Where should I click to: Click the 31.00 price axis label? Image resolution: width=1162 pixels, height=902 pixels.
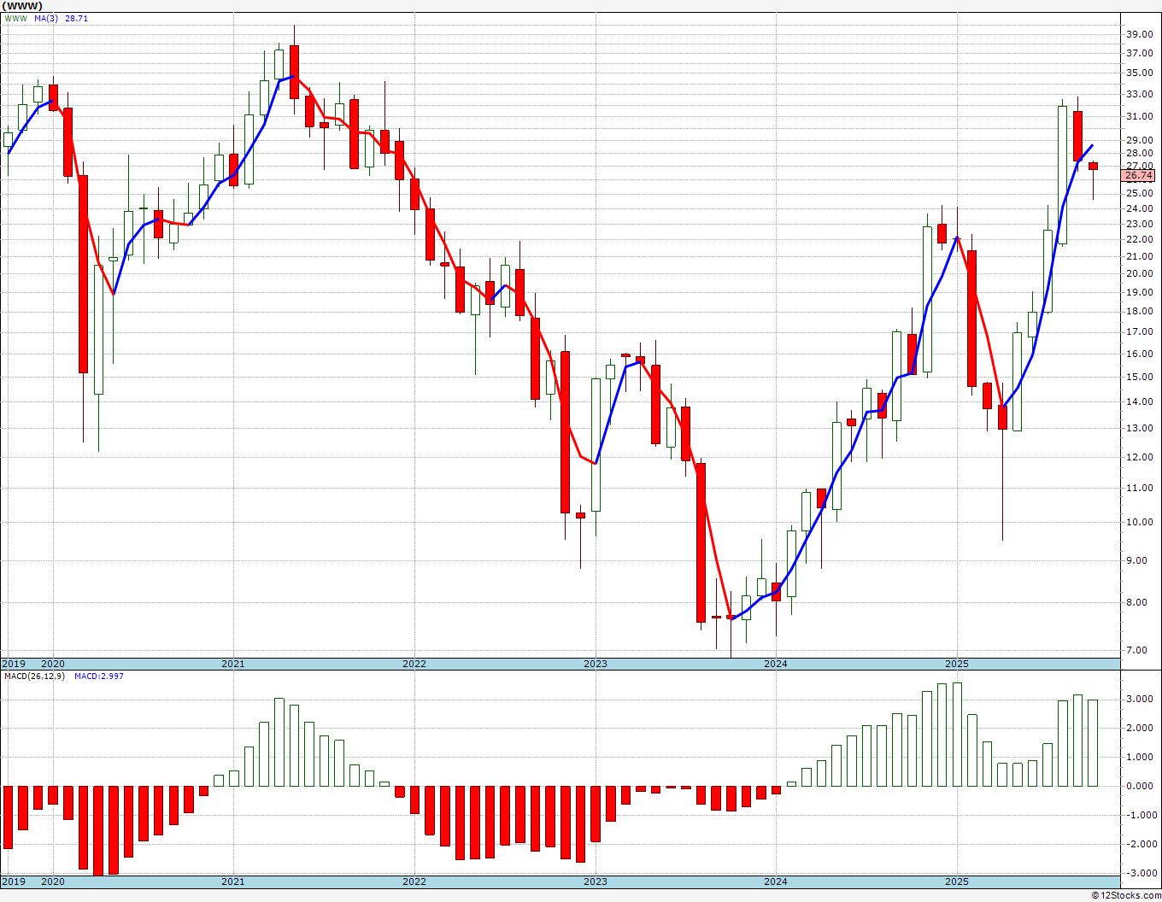click(1138, 117)
